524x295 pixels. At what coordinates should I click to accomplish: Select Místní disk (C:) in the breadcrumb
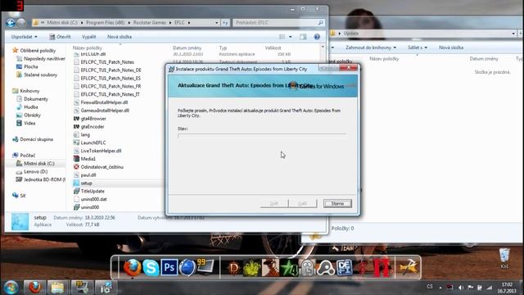click(x=62, y=22)
